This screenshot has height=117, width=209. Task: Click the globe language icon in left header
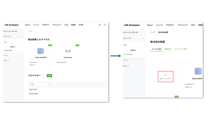(x=100, y=25)
